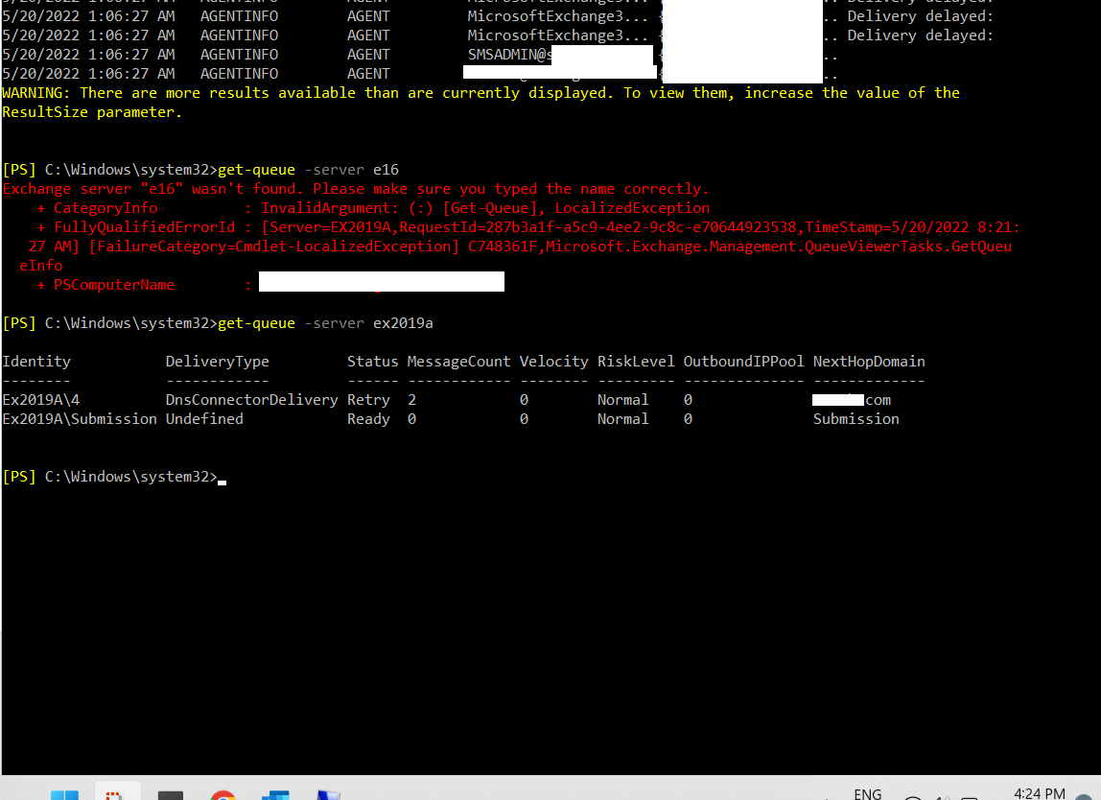The width and height of the screenshot is (1101, 800).
Task: Click the 'Ready' status value
Action: (x=368, y=419)
